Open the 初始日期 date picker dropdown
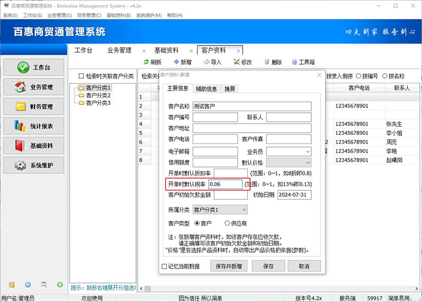 pyautogui.click(x=307, y=195)
